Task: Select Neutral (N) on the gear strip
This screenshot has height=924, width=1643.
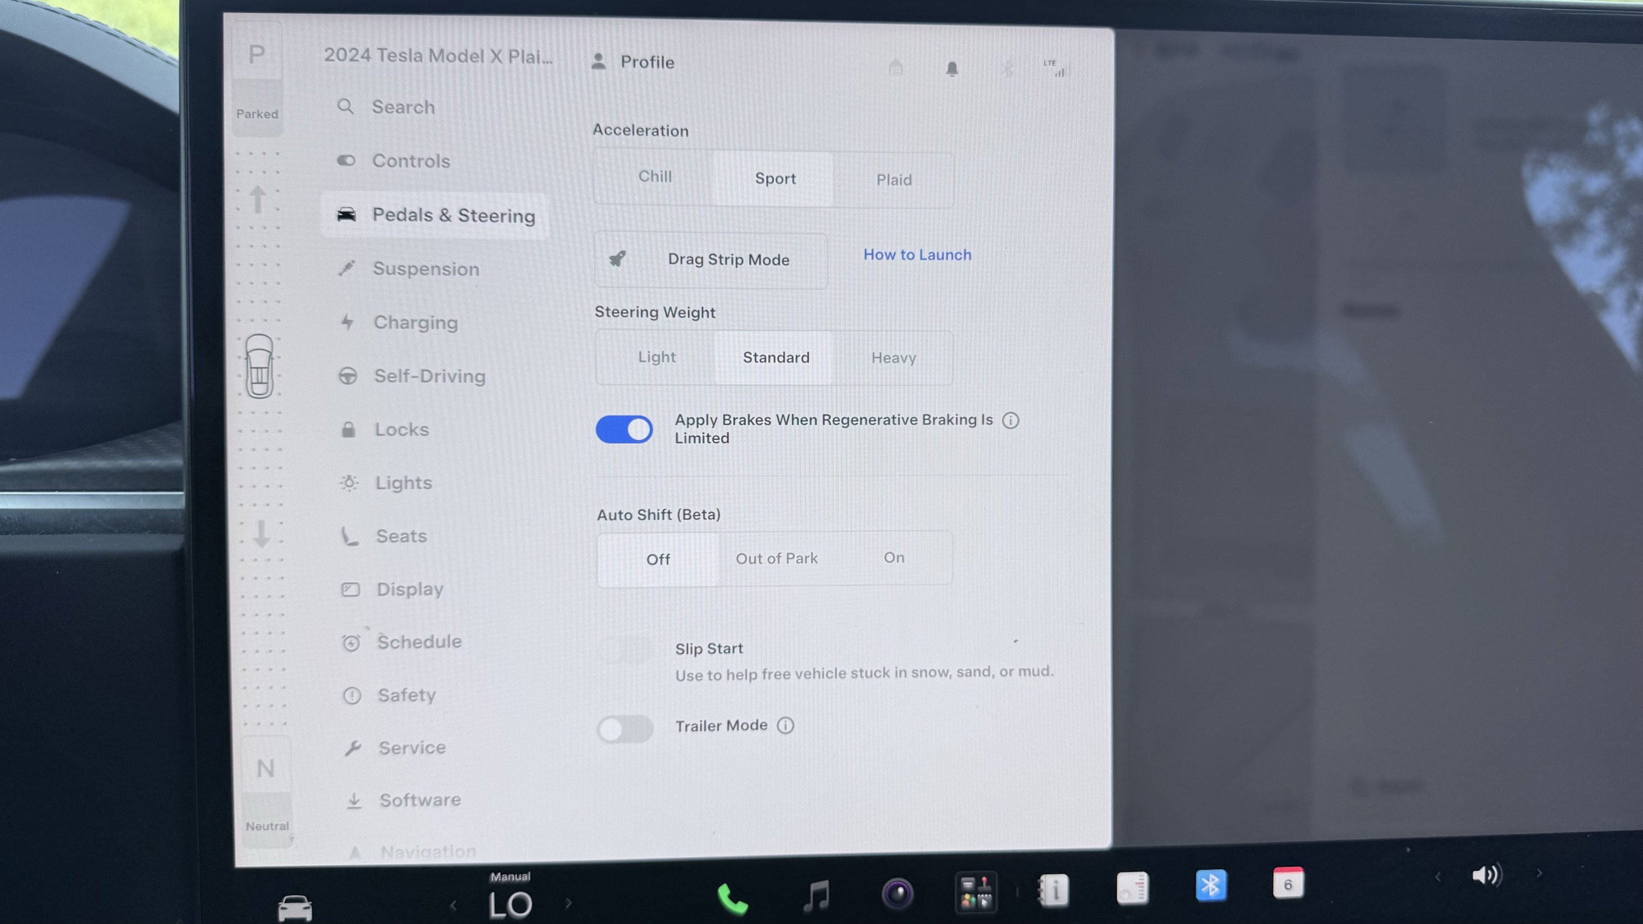Action: pos(267,791)
